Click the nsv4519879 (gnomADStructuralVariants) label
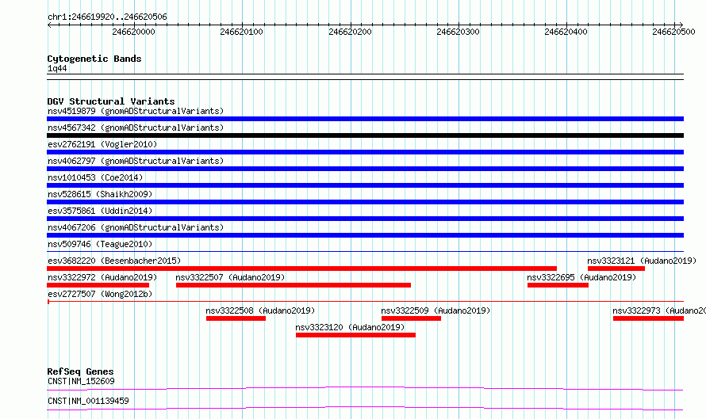 136,111
